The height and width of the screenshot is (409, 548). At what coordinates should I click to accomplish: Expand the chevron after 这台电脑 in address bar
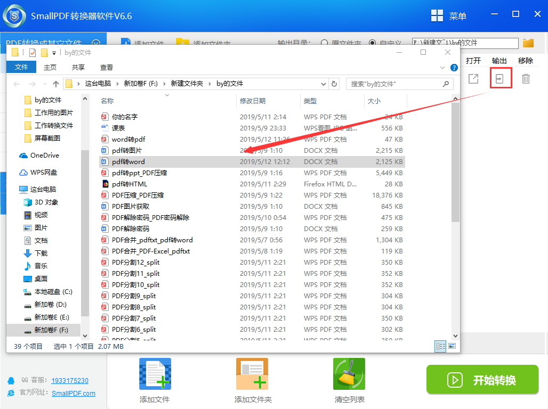[x=117, y=84]
